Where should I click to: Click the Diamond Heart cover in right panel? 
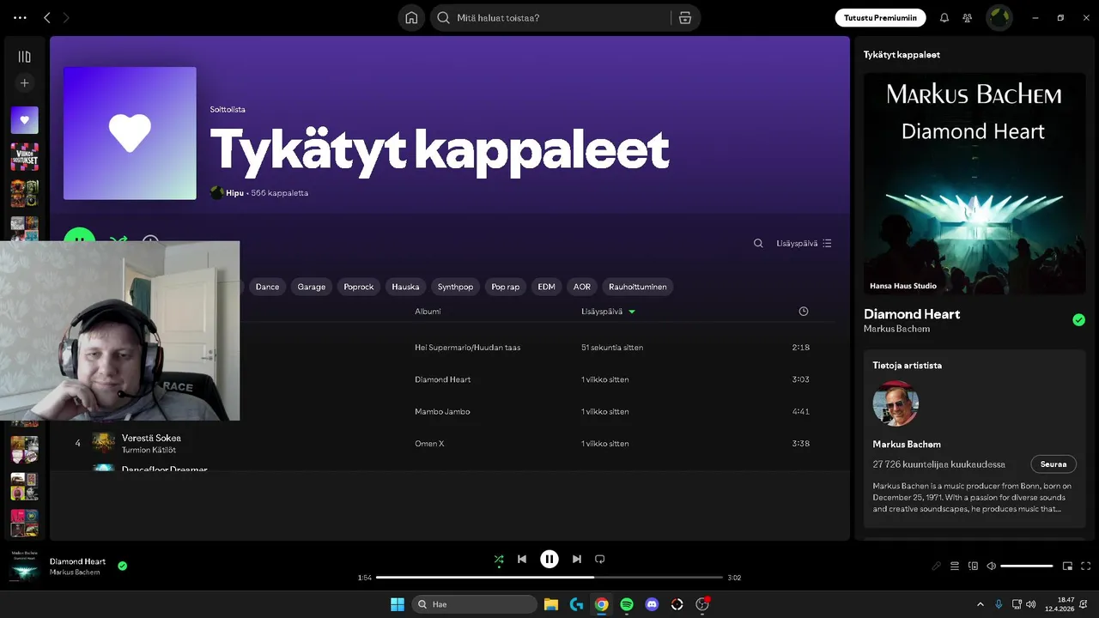975,184
